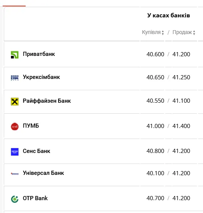Click the Райффайзен Банк yellow logo

(15, 102)
